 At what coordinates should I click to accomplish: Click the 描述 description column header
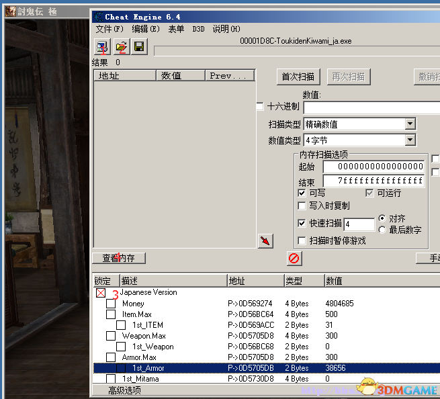[x=173, y=281]
